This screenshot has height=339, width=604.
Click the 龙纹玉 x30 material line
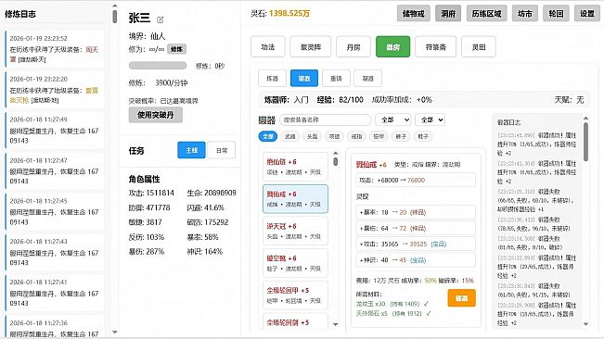pos(392,304)
